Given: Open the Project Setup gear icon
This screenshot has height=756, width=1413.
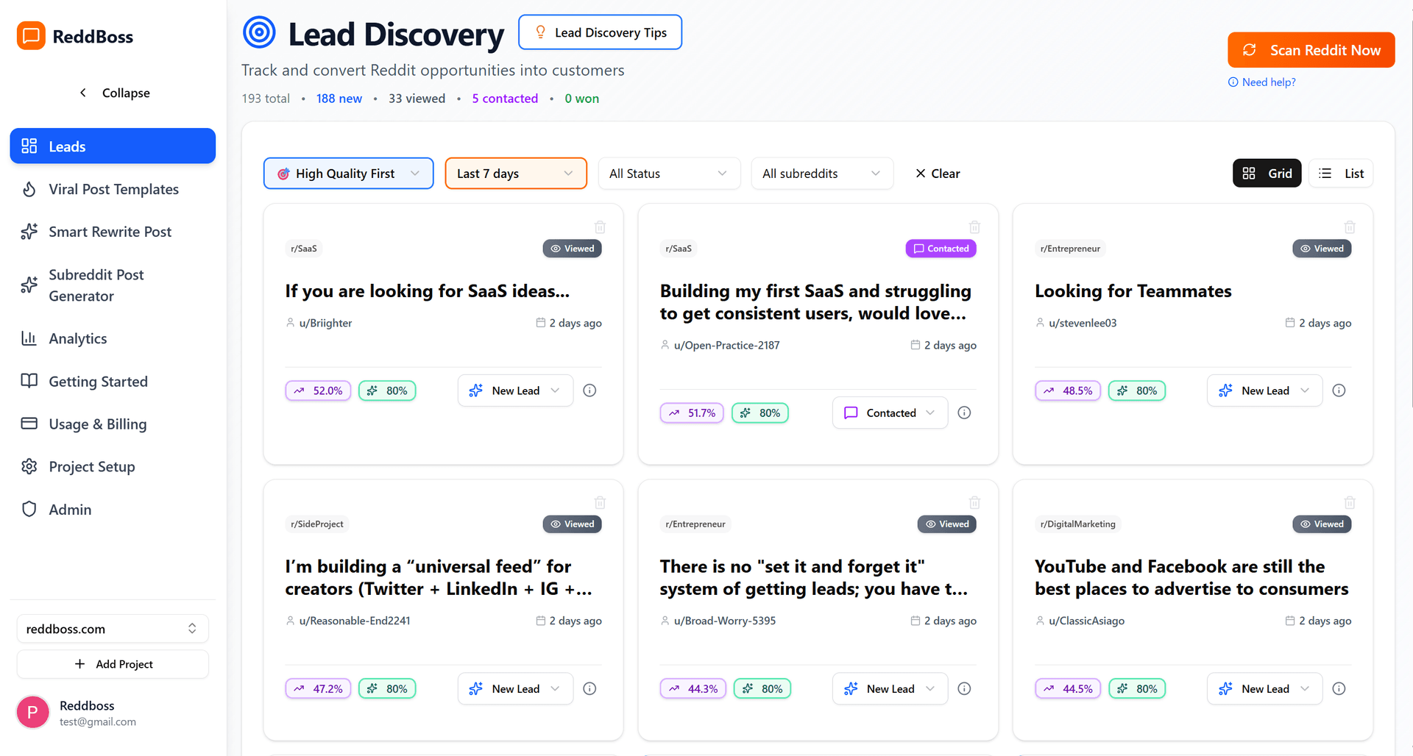Looking at the screenshot, I should pos(29,466).
